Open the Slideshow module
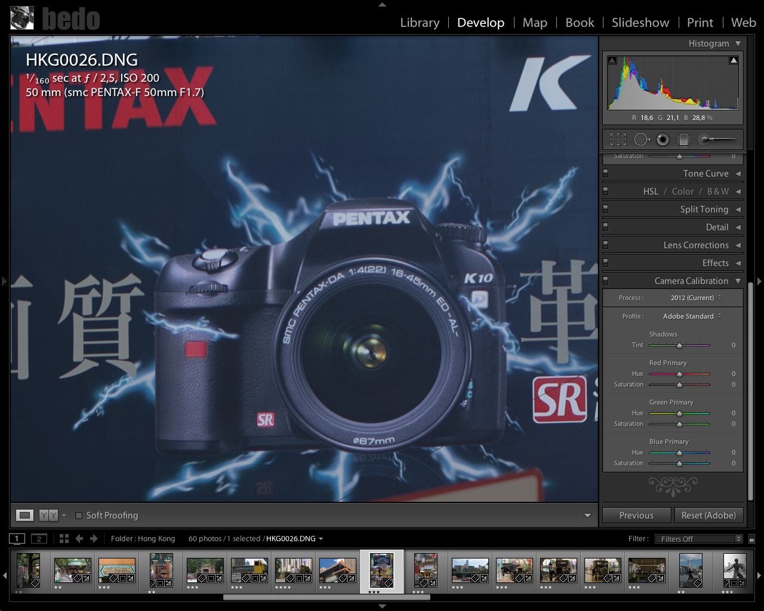The image size is (764, 611). [x=640, y=23]
